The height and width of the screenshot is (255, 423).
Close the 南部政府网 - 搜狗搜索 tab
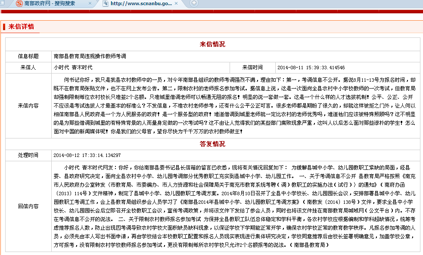(x=90, y=3)
